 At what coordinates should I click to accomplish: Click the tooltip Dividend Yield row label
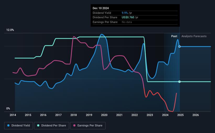tap(102, 13)
